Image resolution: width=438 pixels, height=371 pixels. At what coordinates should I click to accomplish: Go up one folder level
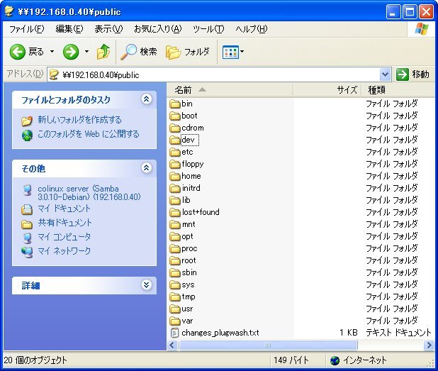(103, 52)
